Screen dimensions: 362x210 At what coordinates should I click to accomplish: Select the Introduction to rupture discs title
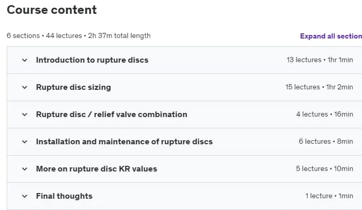pos(92,60)
